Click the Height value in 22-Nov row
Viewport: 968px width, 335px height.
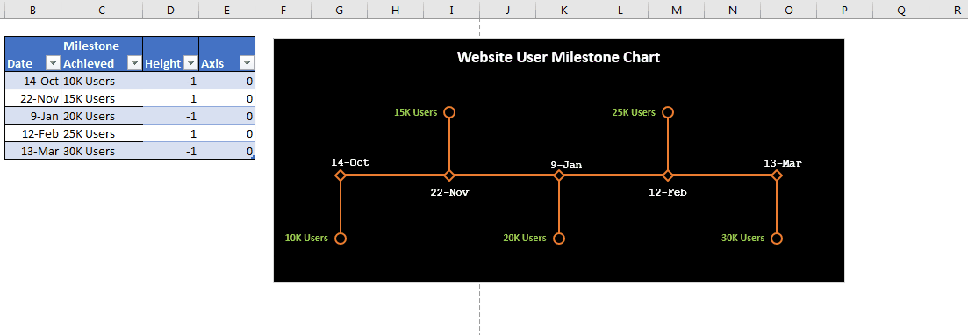click(x=171, y=99)
